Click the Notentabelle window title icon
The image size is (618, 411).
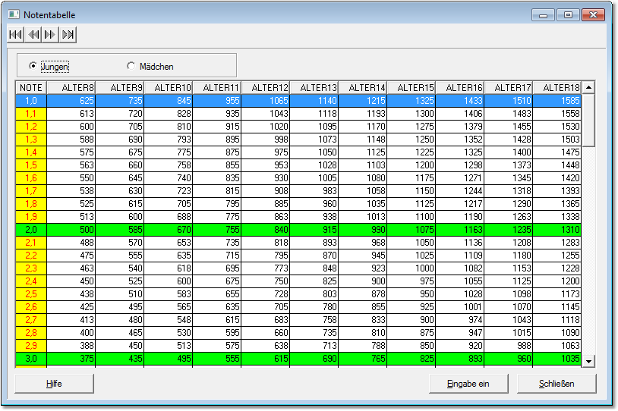(x=14, y=14)
